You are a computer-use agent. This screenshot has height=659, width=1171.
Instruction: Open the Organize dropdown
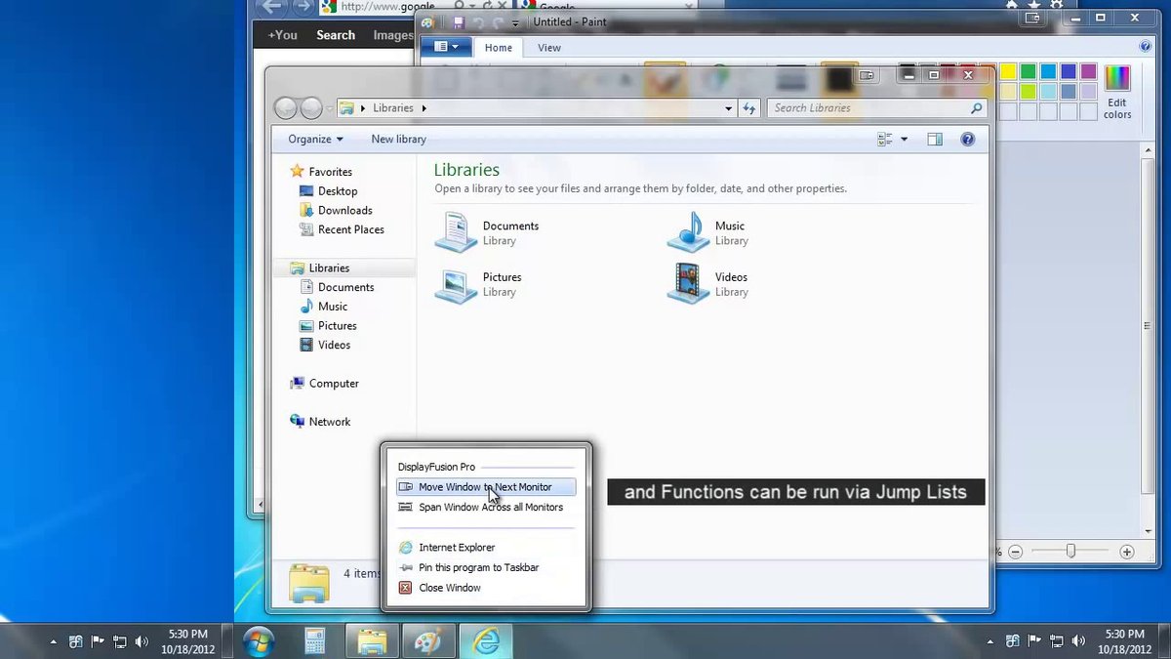click(314, 139)
